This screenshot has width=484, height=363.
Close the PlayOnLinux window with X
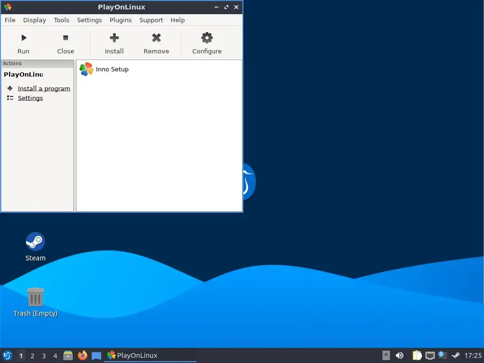click(236, 7)
